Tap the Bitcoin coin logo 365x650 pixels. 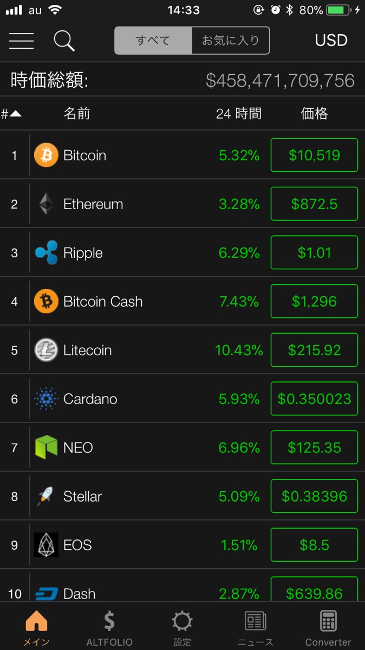pyautogui.click(x=46, y=155)
